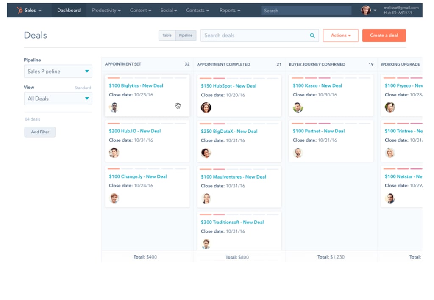Go to the Dashboard tab
This screenshot has height=300, width=434.
pyautogui.click(x=69, y=10)
